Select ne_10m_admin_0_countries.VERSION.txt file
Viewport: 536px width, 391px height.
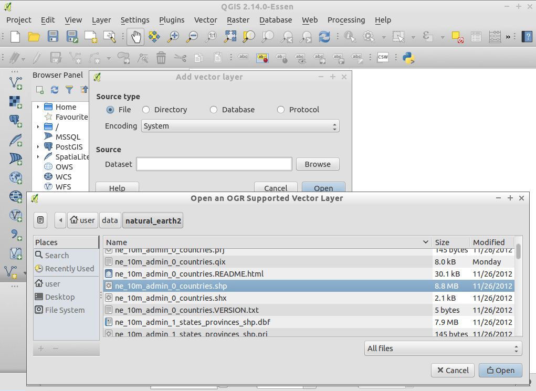pos(309,310)
